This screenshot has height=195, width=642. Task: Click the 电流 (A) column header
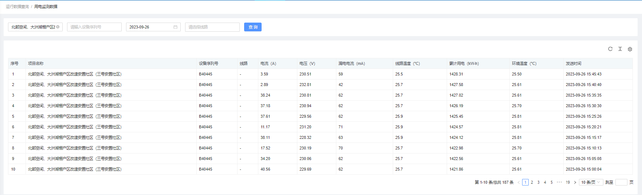(268, 63)
